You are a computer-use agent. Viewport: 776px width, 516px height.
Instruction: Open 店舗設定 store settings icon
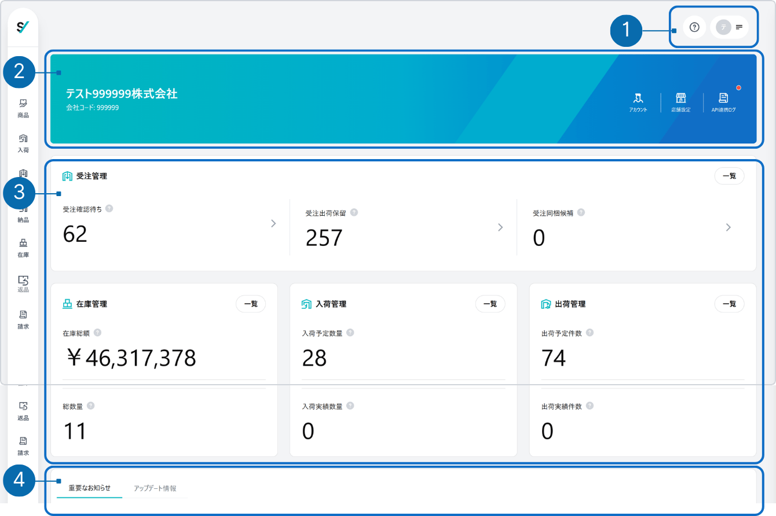681,102
